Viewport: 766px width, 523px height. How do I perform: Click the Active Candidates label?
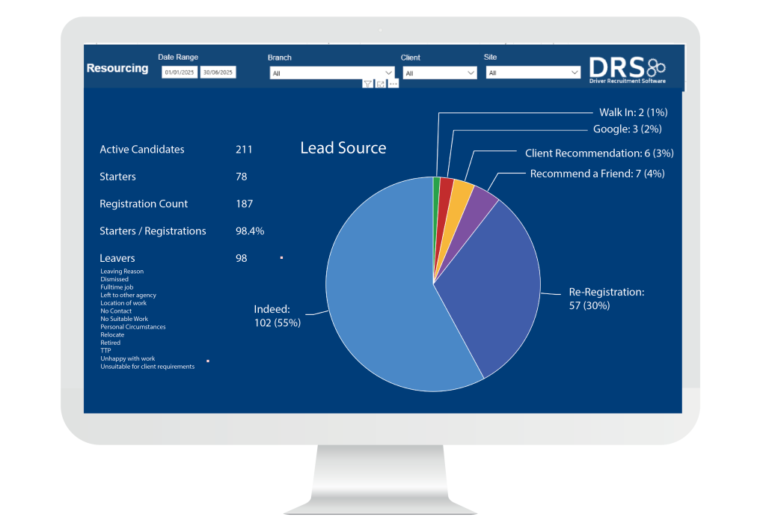tap(141, 149)
